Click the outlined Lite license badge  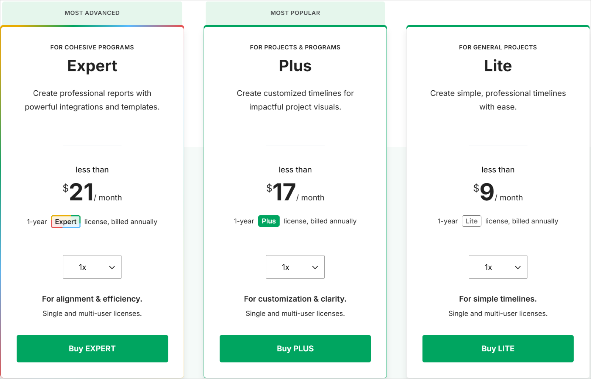(471, 221)
